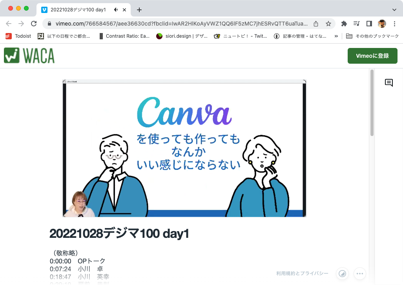
Task: Open the comments panel icon
Action: click(x=389, y=83)
